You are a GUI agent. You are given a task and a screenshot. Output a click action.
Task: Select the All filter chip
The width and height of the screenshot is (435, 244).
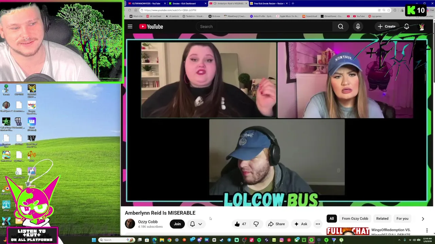(332, 219)
